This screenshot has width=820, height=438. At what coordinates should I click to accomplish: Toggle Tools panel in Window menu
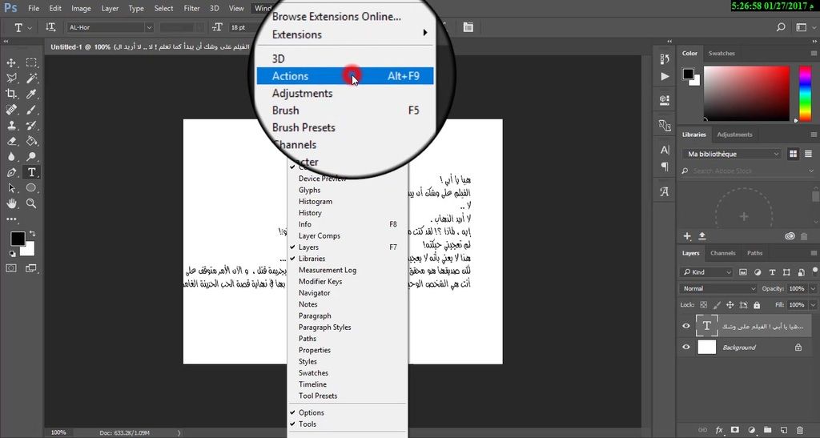click(348, 424)
